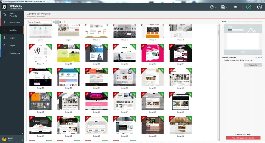Go to the Scelta Progetto home icon

[4, 15]
